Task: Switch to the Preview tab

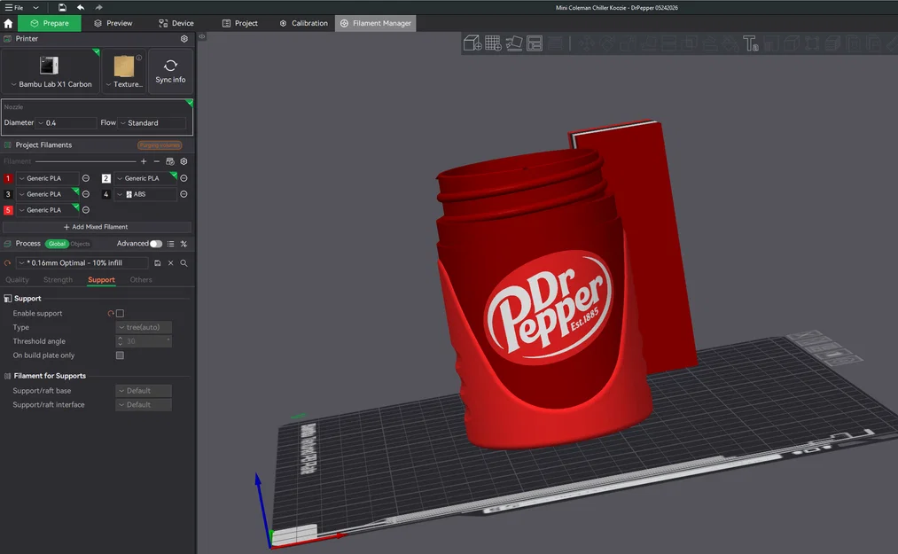Action: [x=113, y=23]
